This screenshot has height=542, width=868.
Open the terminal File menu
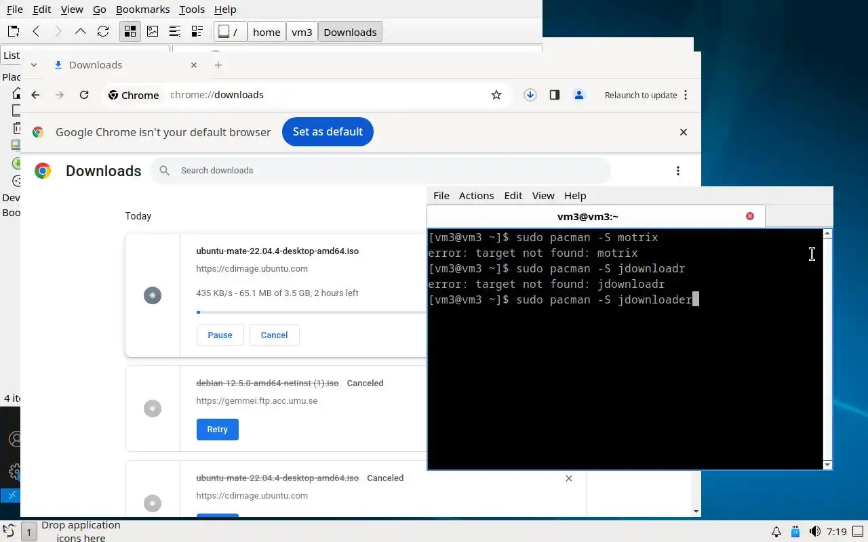coord(441,196)
